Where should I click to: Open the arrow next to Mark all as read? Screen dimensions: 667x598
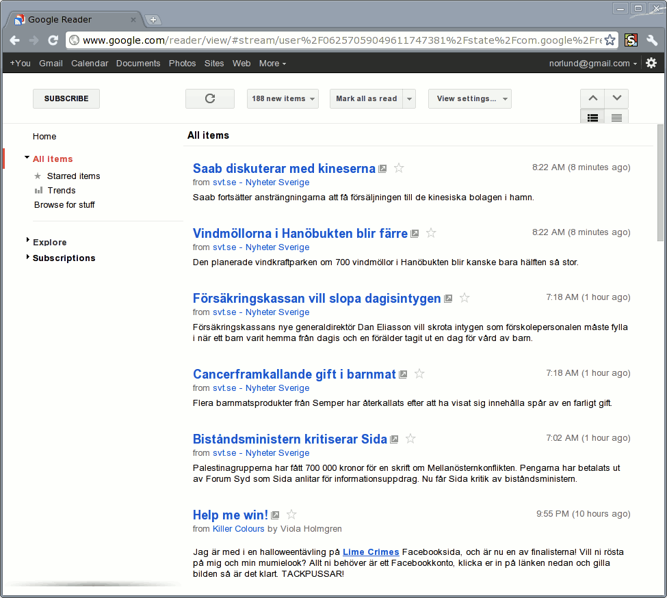click(409, 98)
